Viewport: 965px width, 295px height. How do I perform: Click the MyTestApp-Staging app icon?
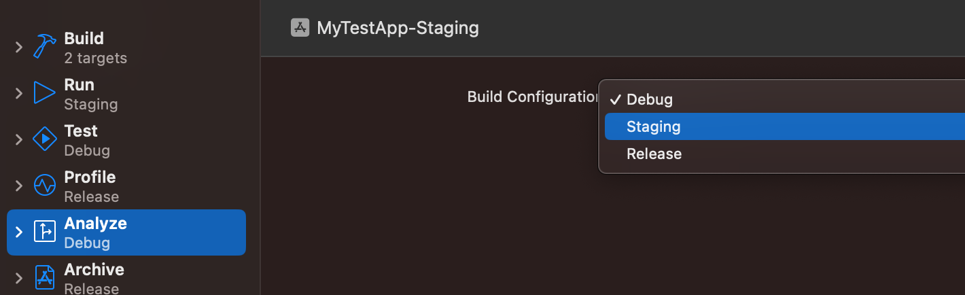pos(300,28)
